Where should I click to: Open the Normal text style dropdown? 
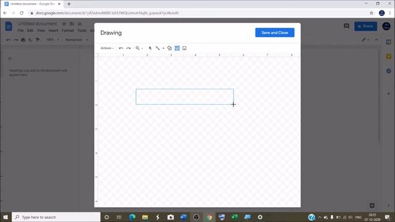(77, 39)
